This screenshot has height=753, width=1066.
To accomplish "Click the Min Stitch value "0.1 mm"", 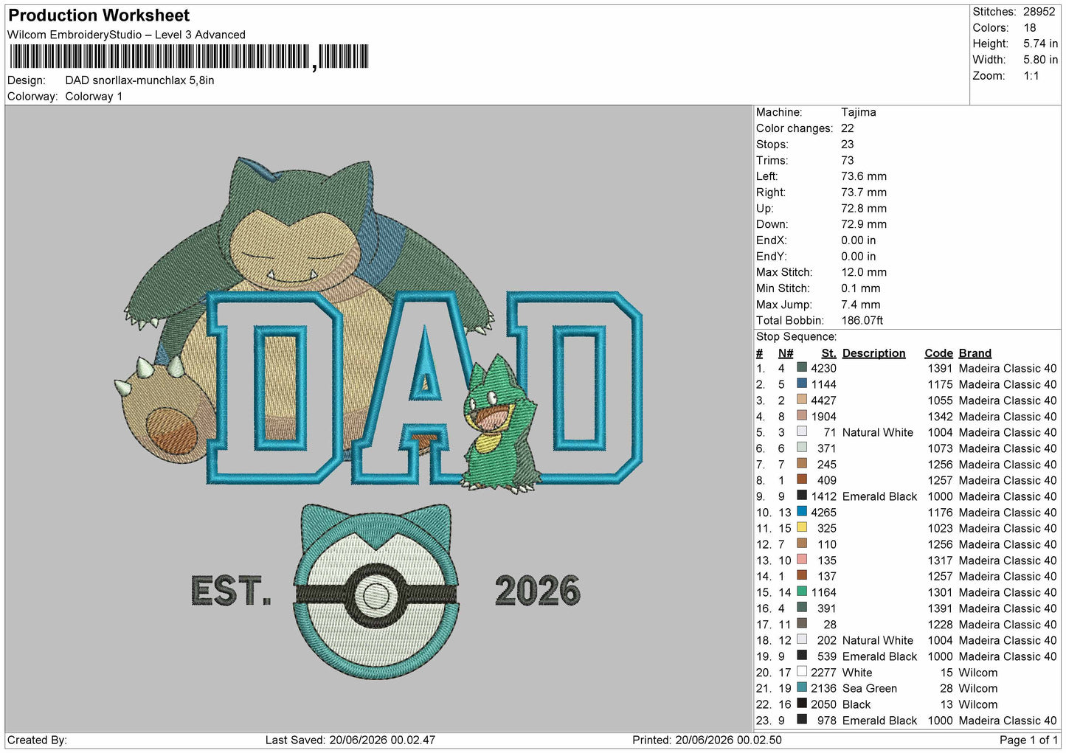I will [x=861, y=288].
